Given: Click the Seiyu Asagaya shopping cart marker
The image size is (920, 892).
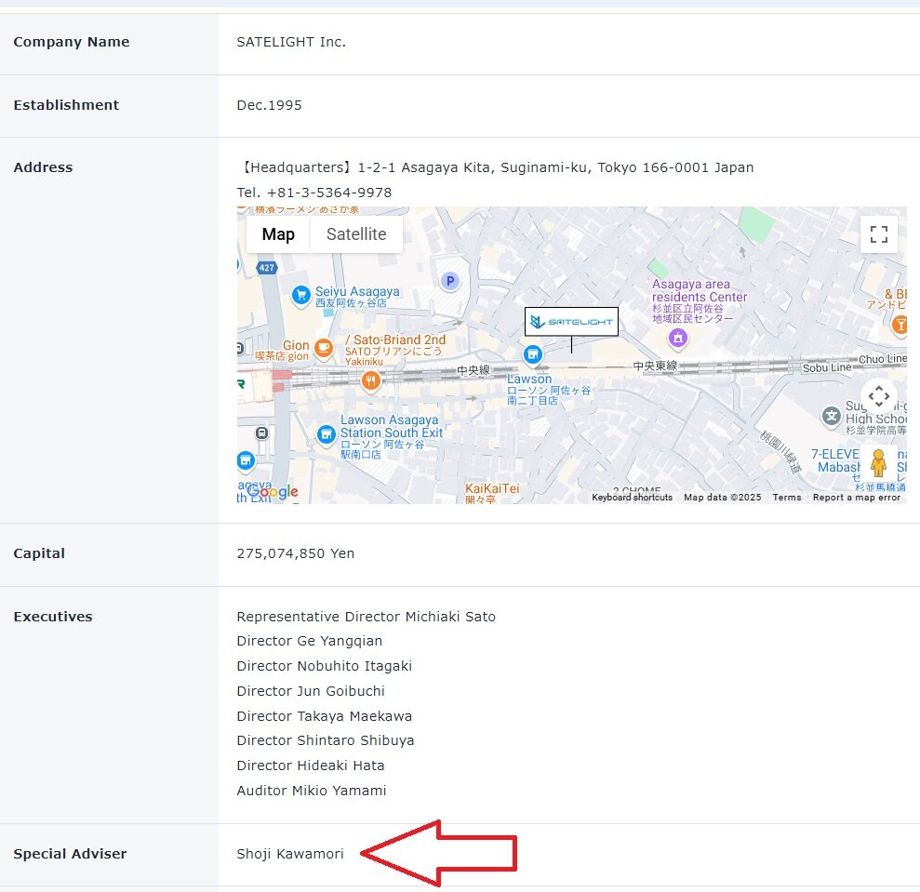Looking at the screenshot, I should 301,295.
